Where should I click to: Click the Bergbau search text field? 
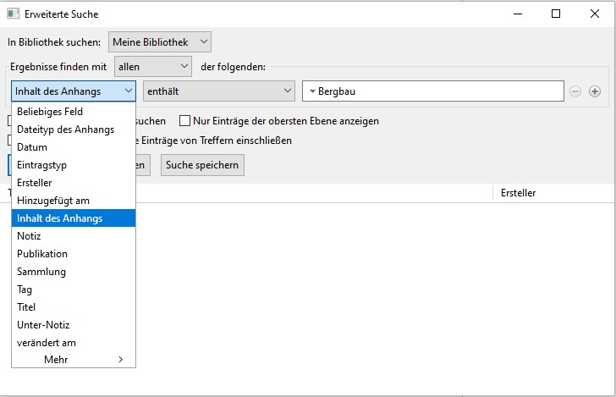point(436,91)
